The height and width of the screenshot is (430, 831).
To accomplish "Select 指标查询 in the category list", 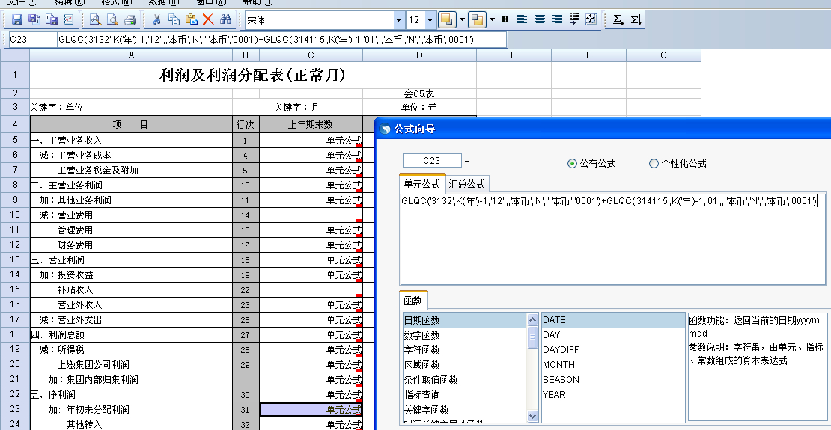I will click(x=463, y=395).
